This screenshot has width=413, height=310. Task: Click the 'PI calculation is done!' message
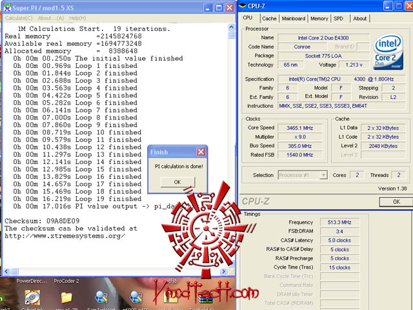(x=179, y=167)
